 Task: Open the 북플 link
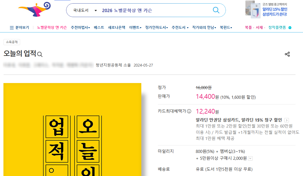pos(248,28)
